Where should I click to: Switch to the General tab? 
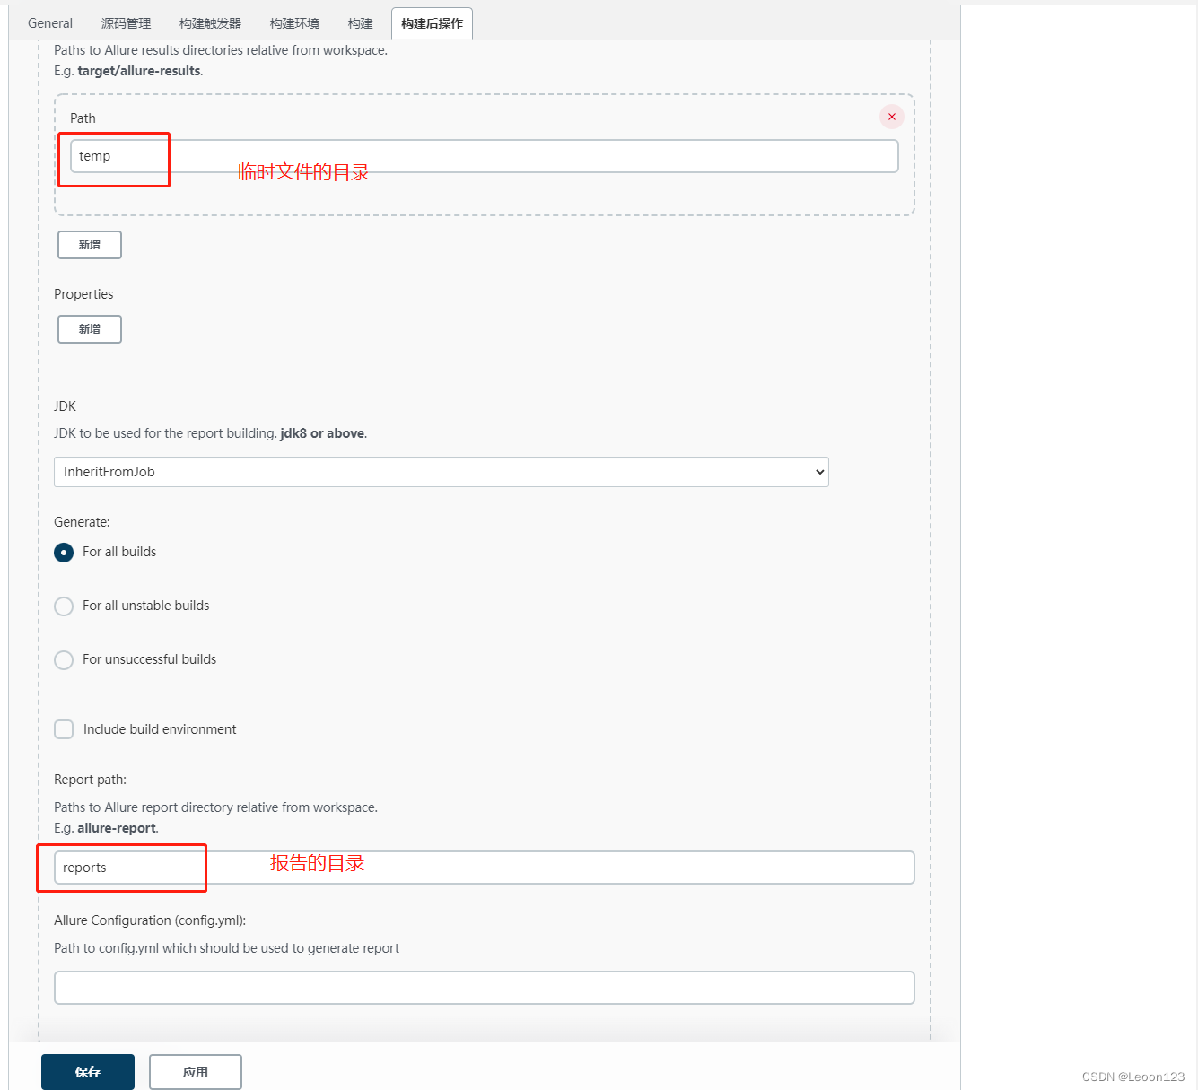[x=50, y=23]
